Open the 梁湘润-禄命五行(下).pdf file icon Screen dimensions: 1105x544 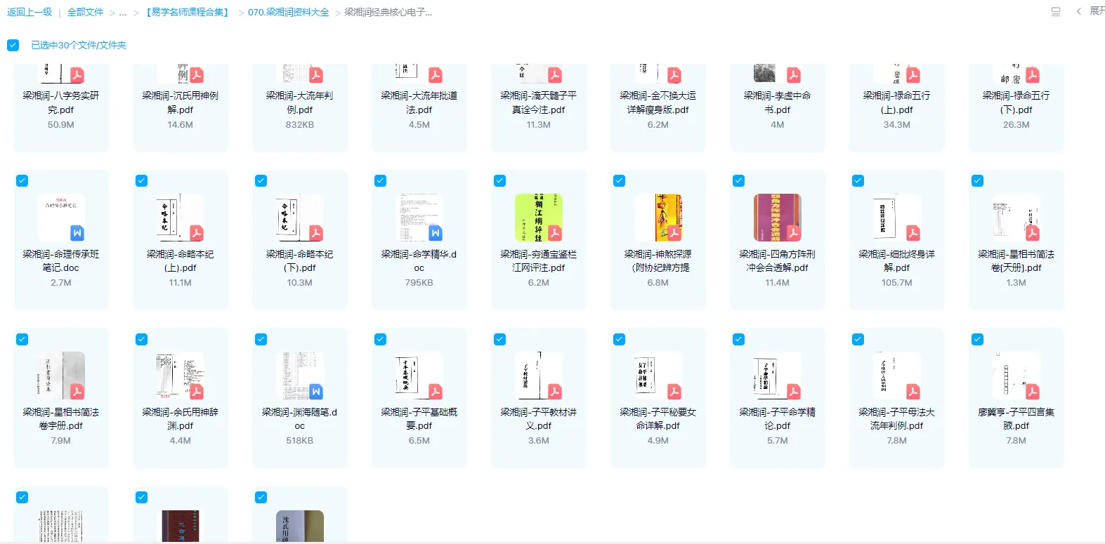[1016, 74]
